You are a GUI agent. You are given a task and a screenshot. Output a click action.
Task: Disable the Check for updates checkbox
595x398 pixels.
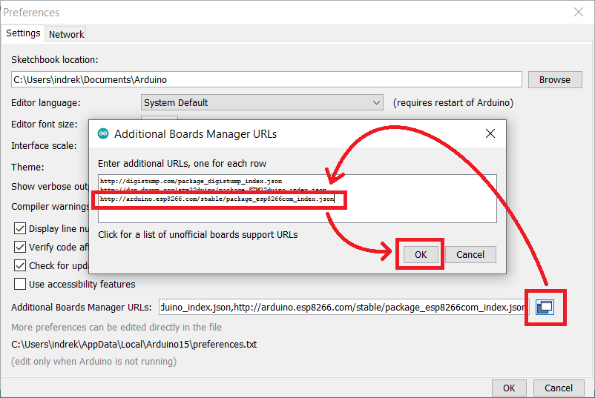20,265
